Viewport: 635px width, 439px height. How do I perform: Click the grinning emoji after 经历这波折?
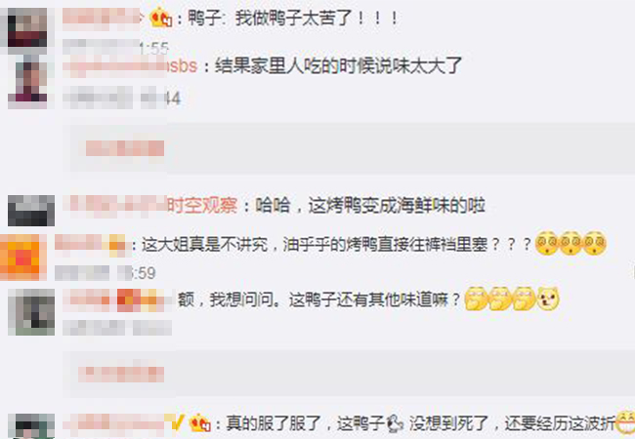coord(625,422)
